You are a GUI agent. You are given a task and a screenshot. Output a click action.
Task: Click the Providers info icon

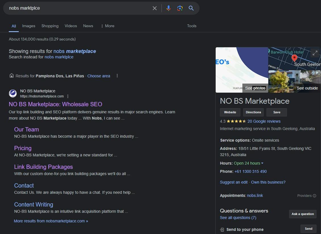click(x=314, y=196)
